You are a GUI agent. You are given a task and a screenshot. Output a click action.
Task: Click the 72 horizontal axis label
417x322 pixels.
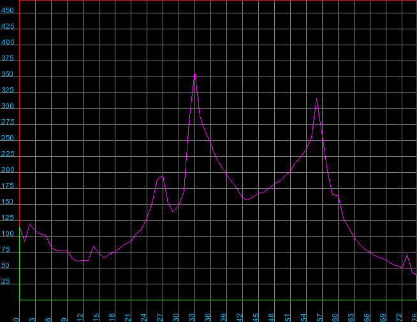(x=399, y=318)
